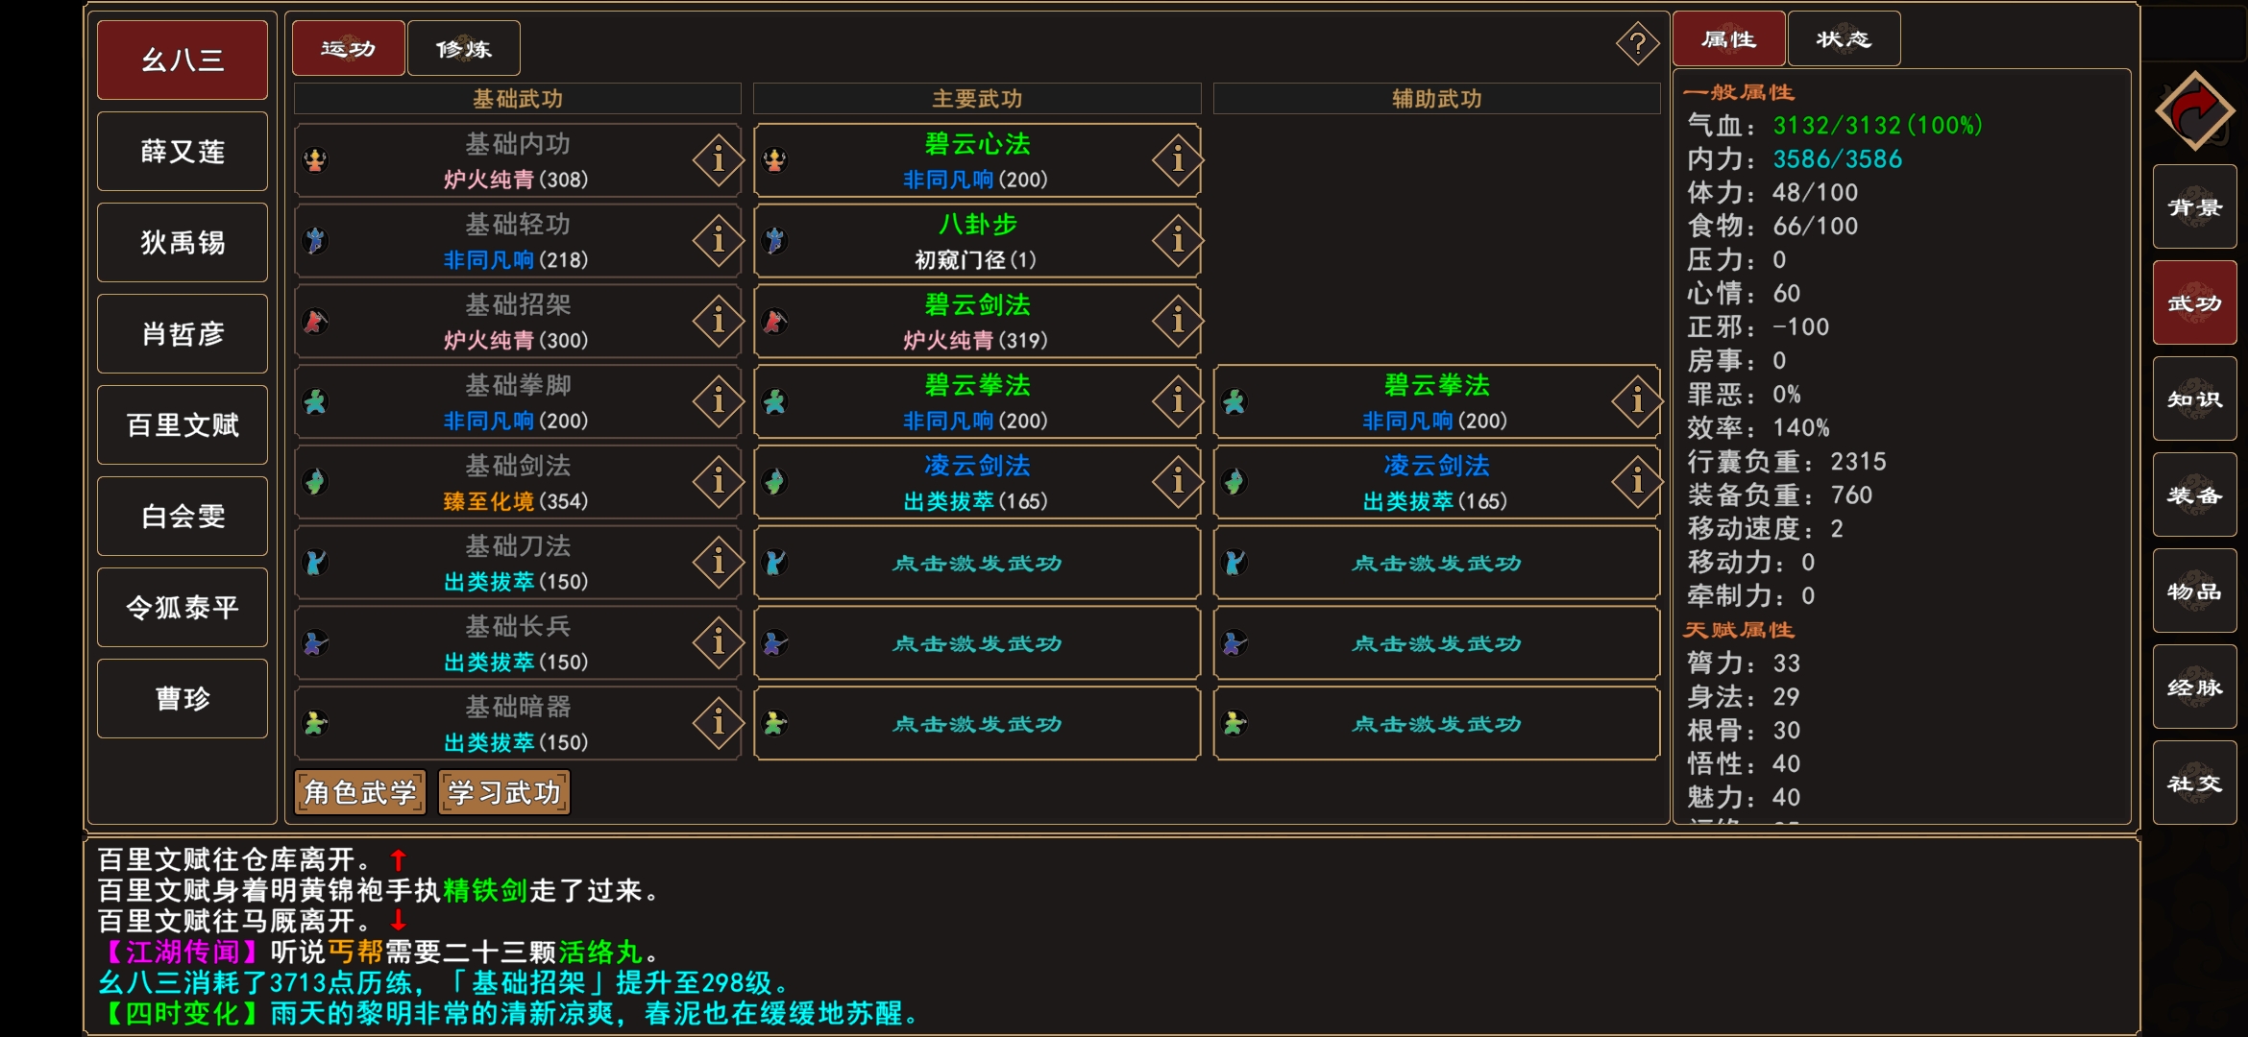Open the 背景 side menu
The image size is (2248, 1037).
pyautogui.click(x=2194, y=206)
